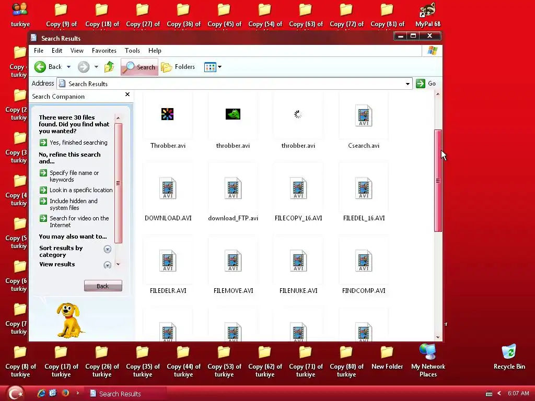Image resolution: width=535 pixels, height=401 pixels.
Task: Select the My Network Places desktop icon
Action: pyautogui.click(x=428, y=361)
